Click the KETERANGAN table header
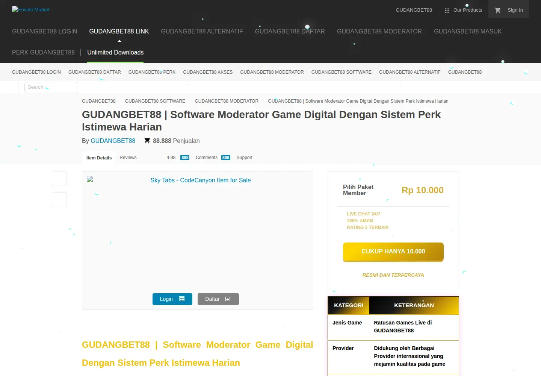This screenshot has width=541, height=376. 414,305
